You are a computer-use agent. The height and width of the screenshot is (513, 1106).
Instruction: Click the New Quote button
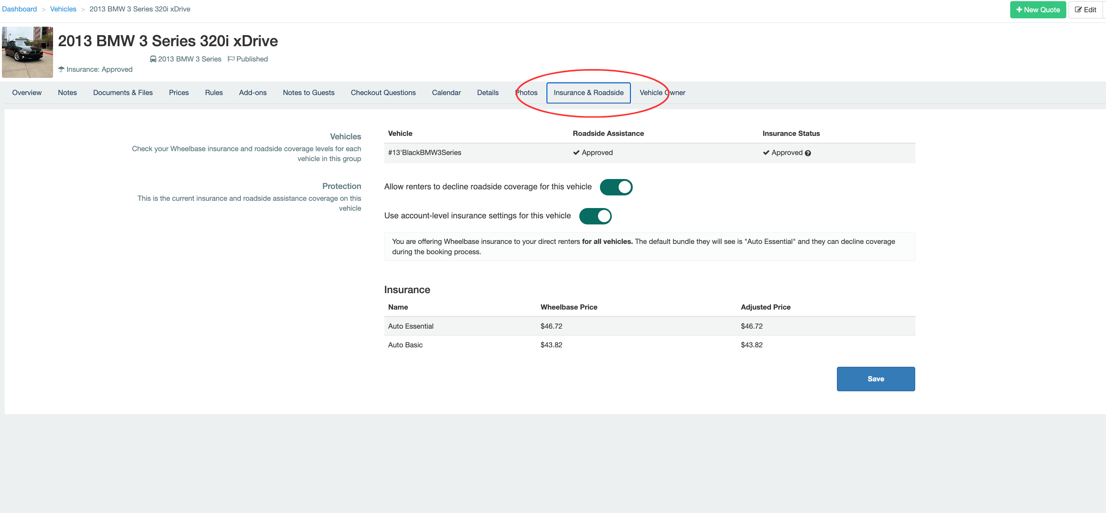point(1038,10)
